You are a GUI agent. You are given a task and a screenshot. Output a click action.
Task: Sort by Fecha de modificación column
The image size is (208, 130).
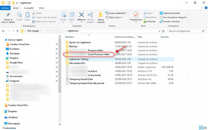coord(125,37)
